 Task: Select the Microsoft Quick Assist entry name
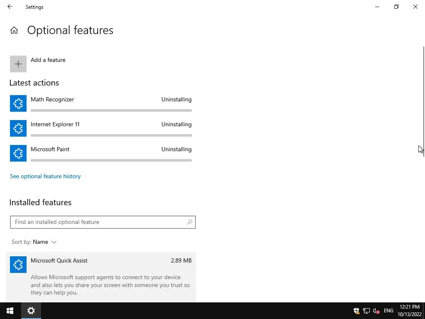click(x=59, y=261)
